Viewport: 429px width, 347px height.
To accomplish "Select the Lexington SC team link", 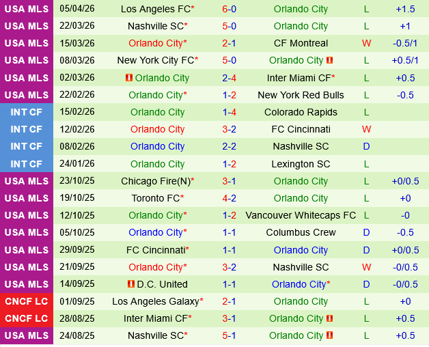I will [301, 164].
